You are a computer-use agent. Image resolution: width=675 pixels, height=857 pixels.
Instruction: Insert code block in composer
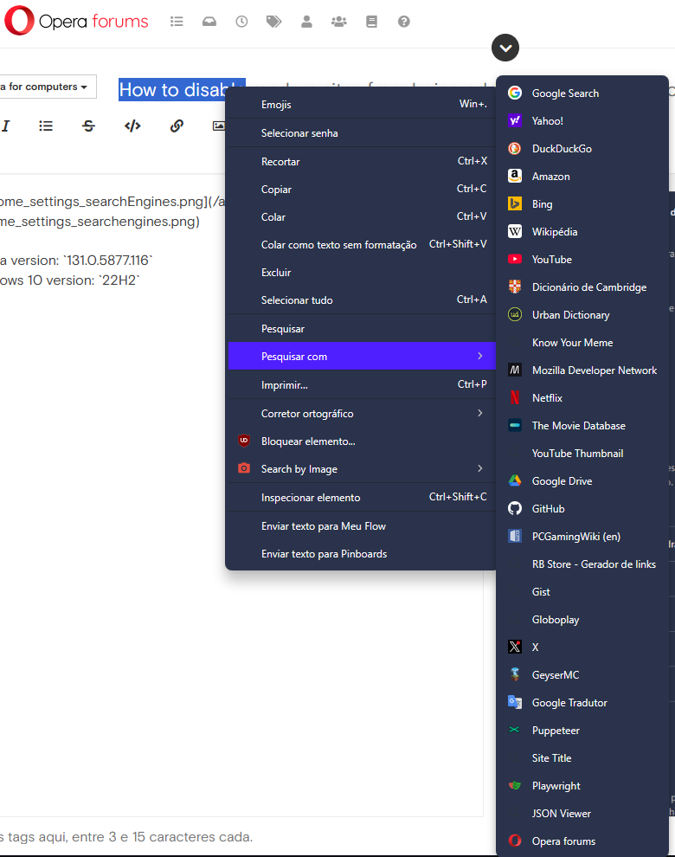pos(132,126)
